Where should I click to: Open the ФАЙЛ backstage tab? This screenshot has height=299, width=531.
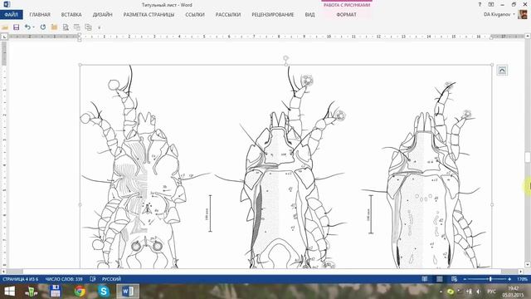[11, 15]
